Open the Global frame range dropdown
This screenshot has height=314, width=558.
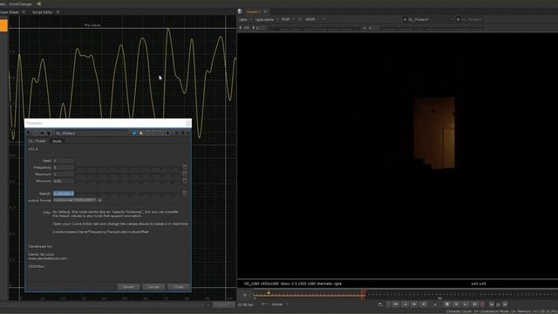280,304
